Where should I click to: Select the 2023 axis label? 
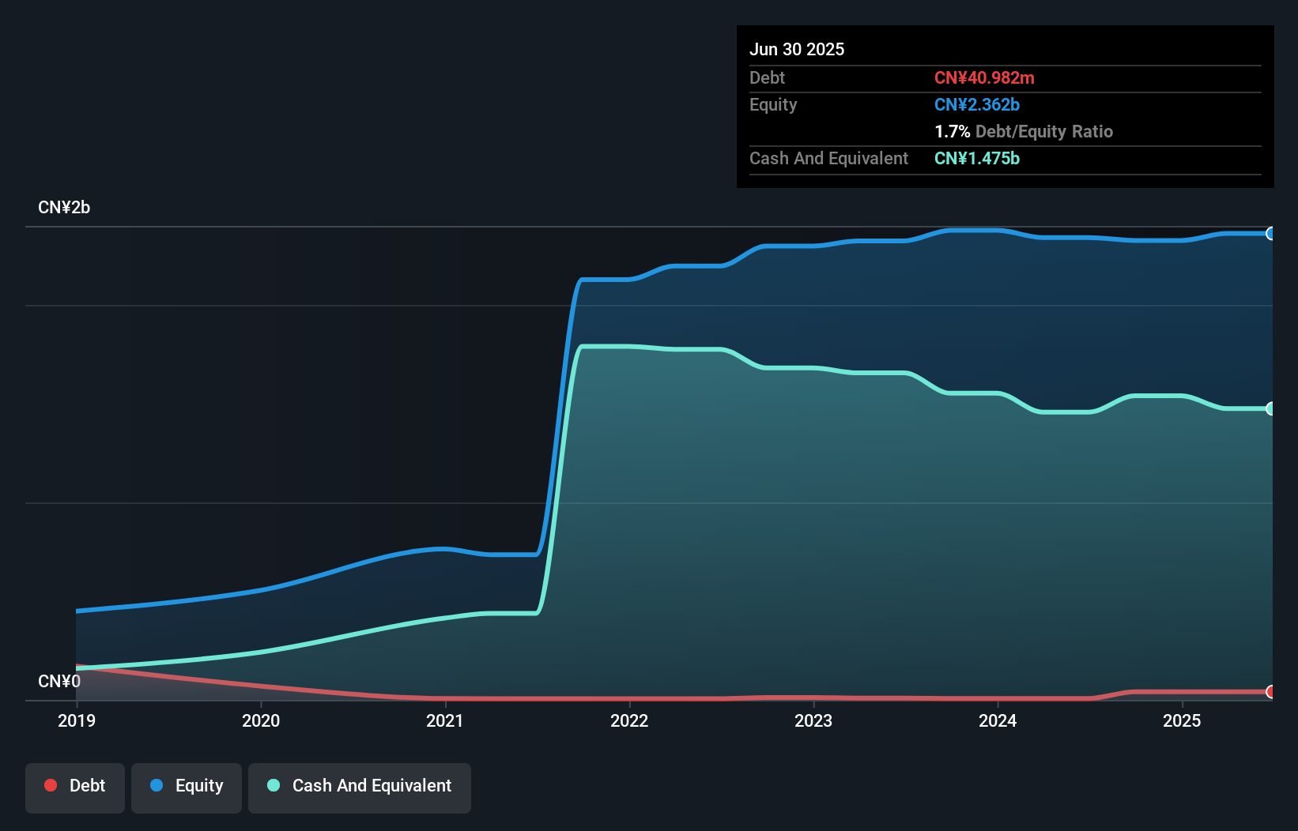[814, 720]
